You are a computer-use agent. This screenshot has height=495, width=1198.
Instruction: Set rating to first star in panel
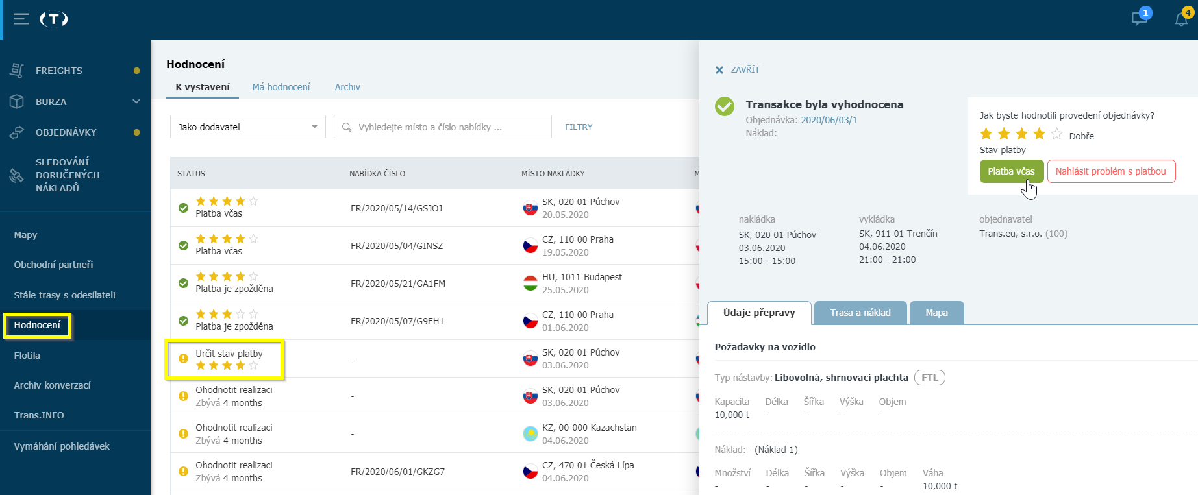(986, 134)
